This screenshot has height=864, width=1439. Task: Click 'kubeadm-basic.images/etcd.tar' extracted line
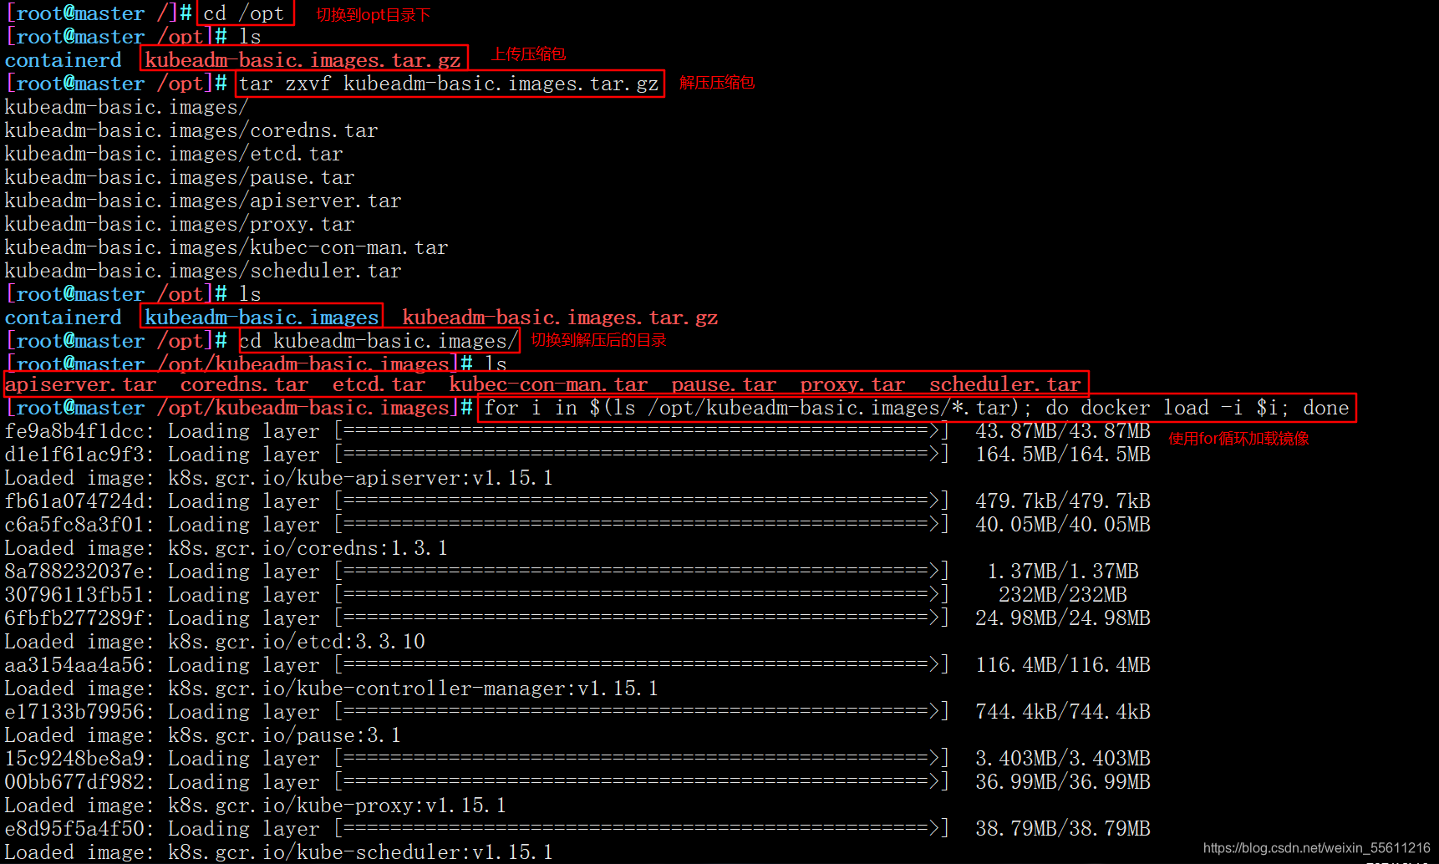[174, 154]
